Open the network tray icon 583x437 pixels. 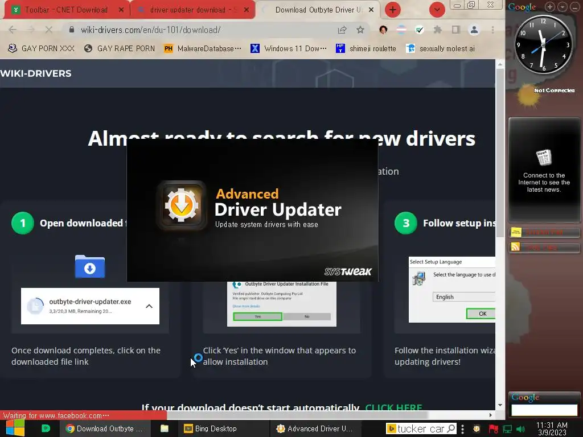(507, 429)
